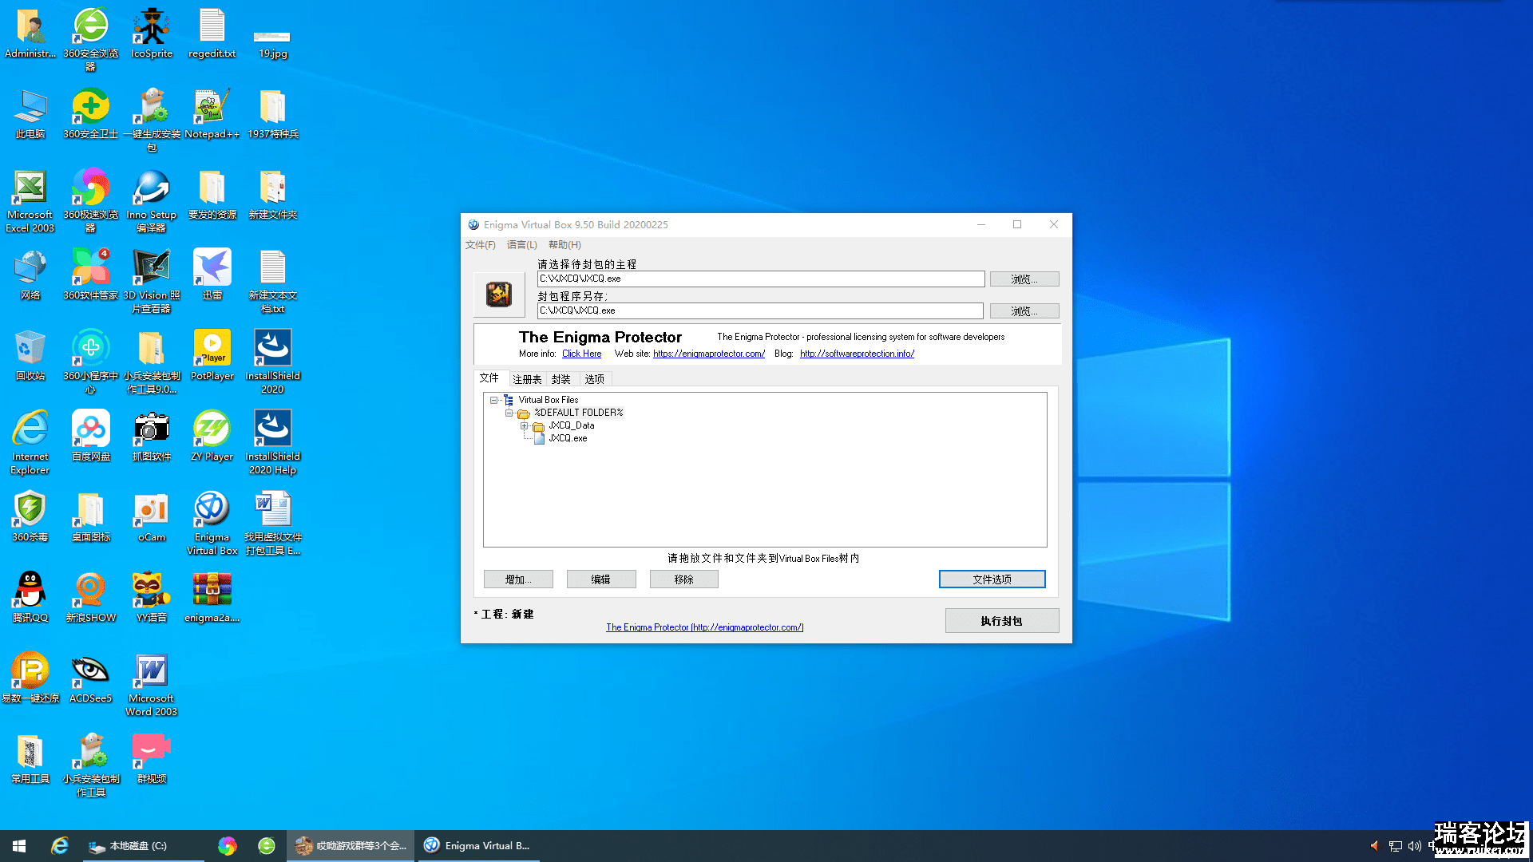Viewport: 1533px width, 862px height.
Task: Open the 'Click Here' more info link
Action: [582, 354]
